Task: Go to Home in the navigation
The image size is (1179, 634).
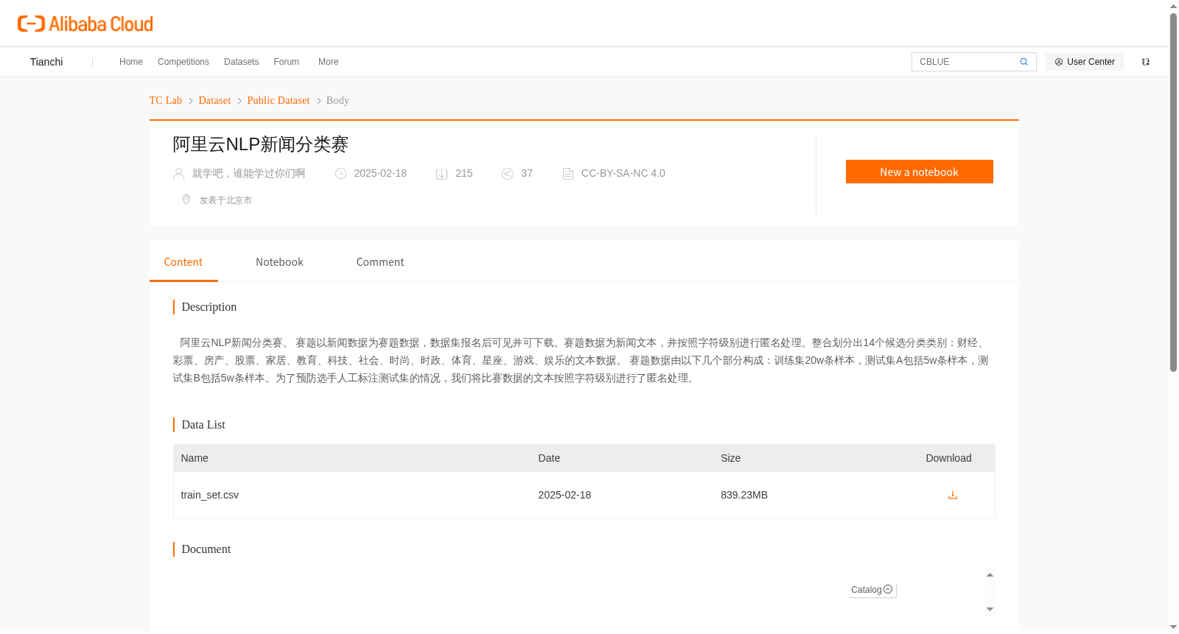Action: click(131, 62)
